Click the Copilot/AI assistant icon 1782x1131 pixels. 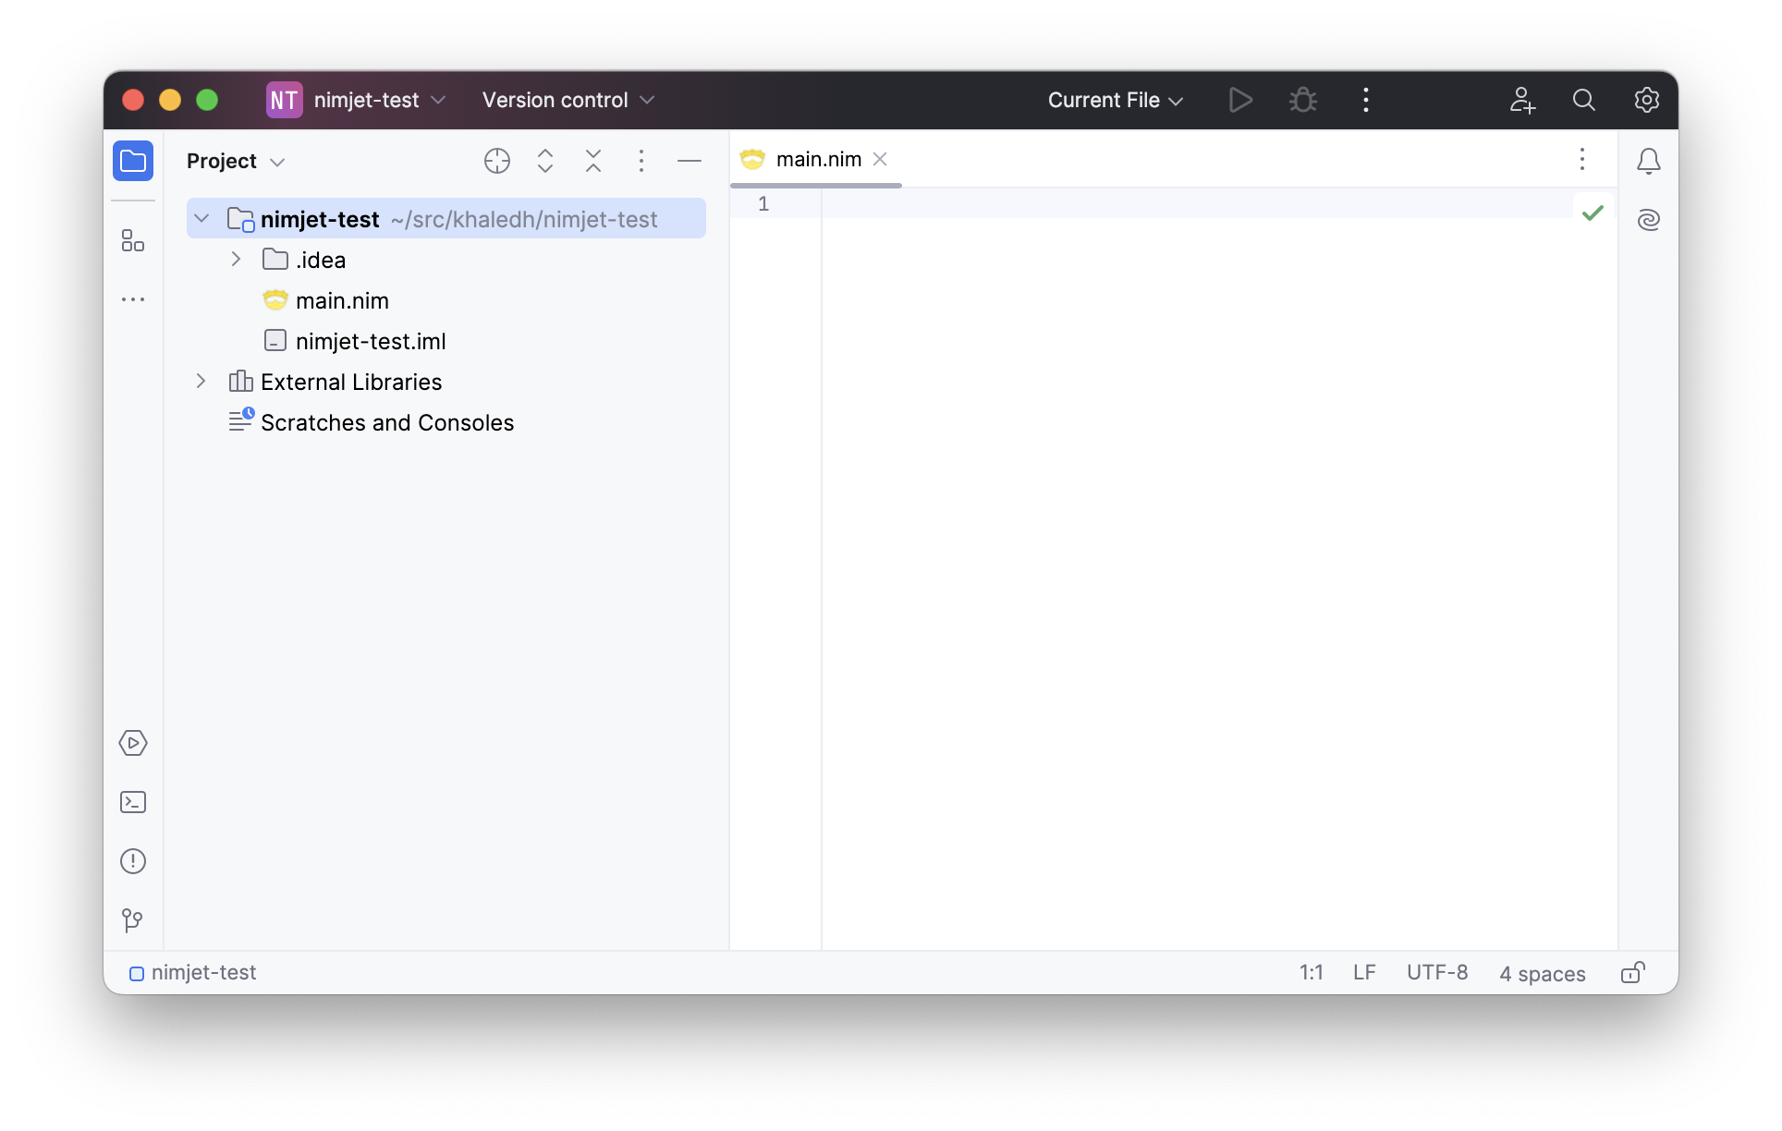click(1647, 218)
